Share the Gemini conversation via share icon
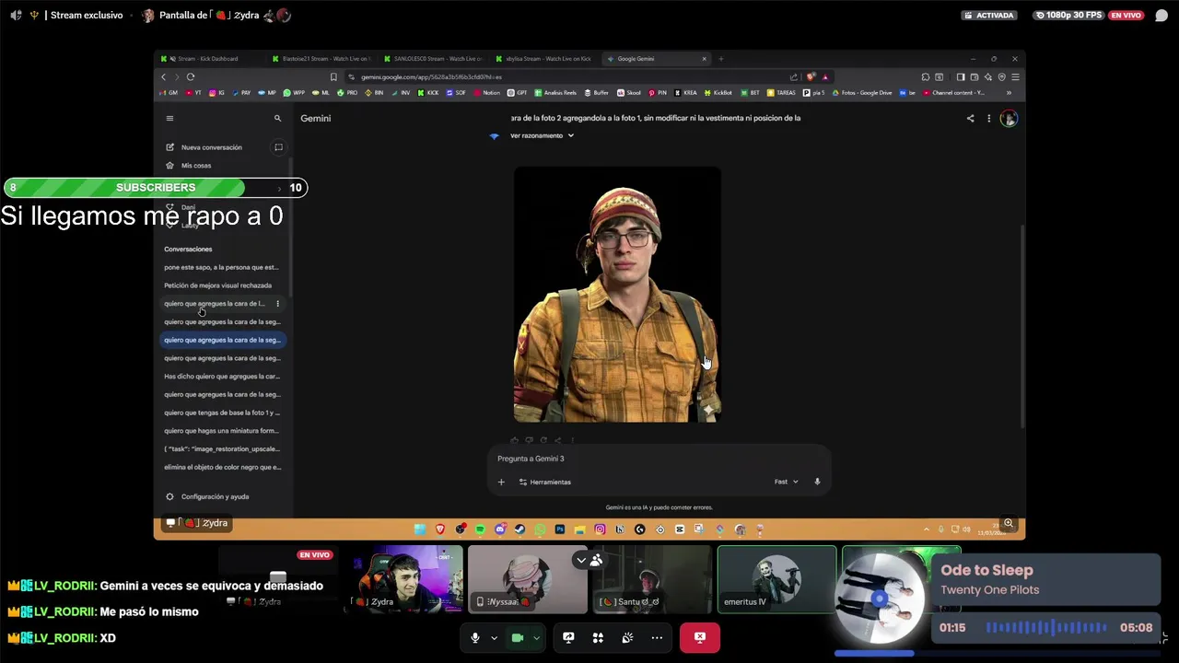This screenshot has width=1179, height=663. tap(970, 118)
